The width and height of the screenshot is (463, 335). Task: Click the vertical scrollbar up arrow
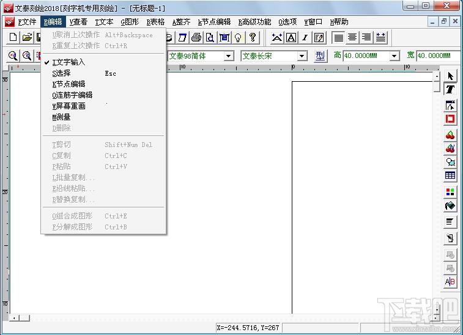tap(437, 77)
